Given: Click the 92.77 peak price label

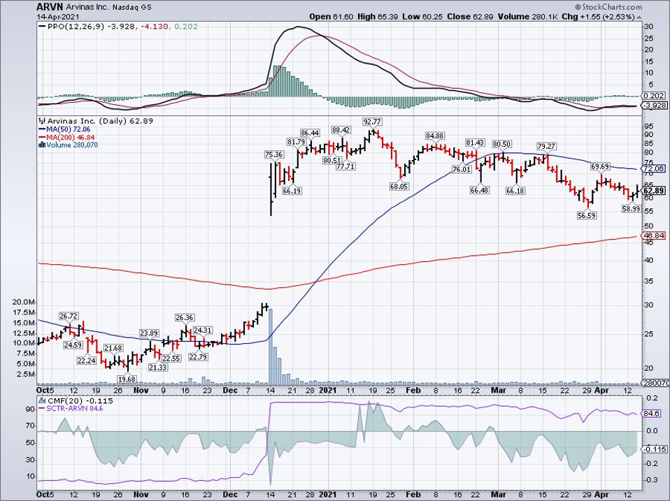Looking at the screenshot, I should pyautogui.click(x=372, y=121).
